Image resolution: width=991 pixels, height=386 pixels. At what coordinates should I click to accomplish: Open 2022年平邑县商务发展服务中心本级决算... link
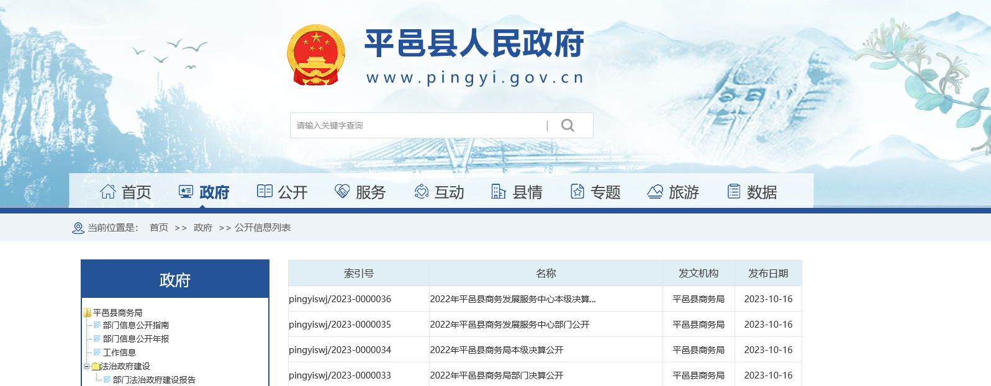[513, 299]
